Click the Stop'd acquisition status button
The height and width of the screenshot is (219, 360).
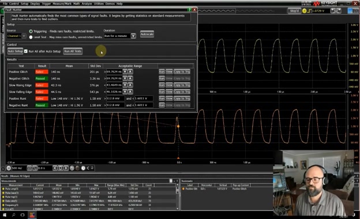coord(294,11)
